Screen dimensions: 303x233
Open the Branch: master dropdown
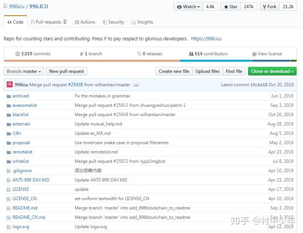point(24,71)
